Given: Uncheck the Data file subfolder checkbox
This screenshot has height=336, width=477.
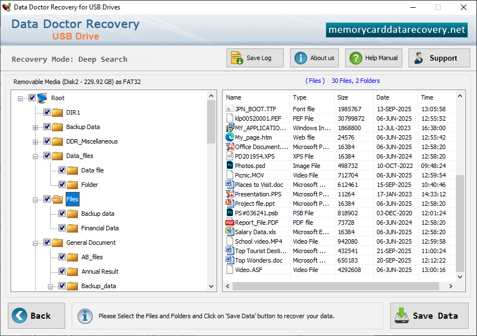Looking at the screenshot, I should (x=62, y=170).
